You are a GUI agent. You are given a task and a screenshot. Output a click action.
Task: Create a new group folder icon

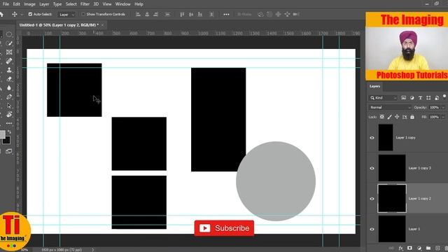428,248
